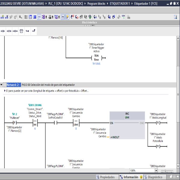Select the TON Time coil
The height and width of the screenshot is (180, 180).
pyautogui.click(x=96, y=58)
